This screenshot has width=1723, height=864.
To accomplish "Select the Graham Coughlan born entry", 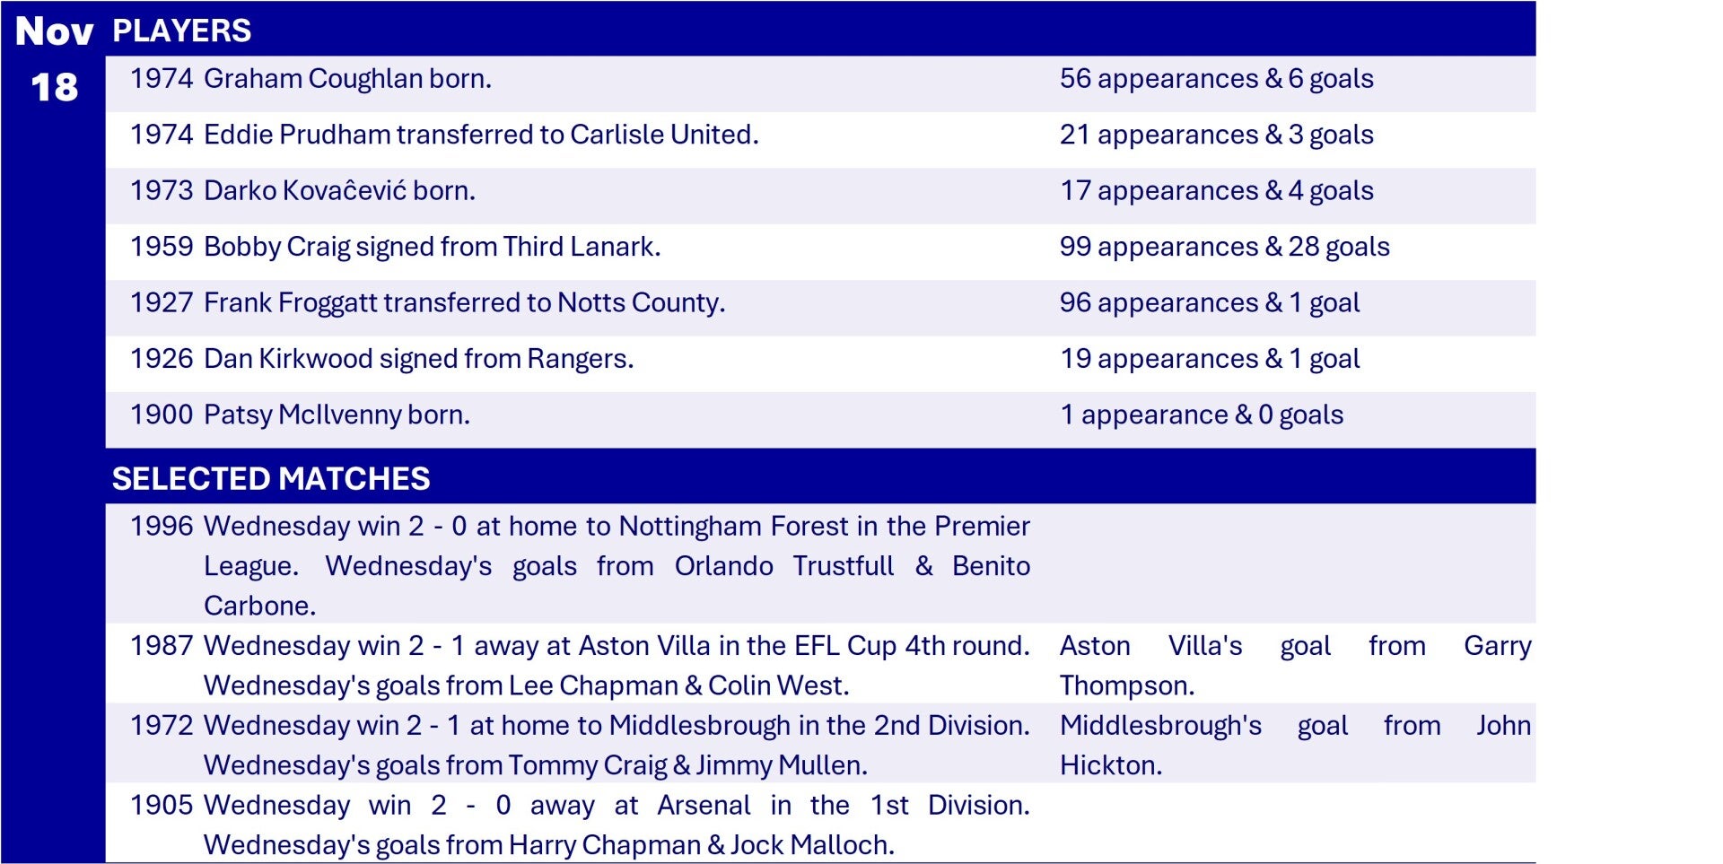I will 347,79.
